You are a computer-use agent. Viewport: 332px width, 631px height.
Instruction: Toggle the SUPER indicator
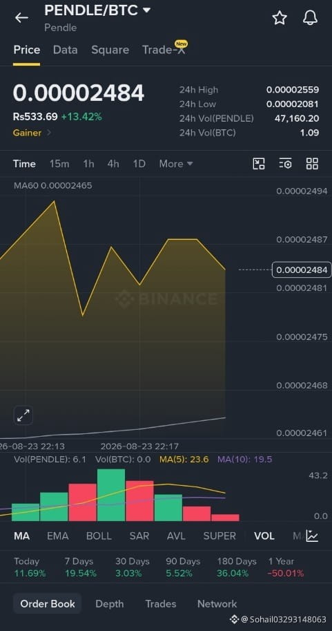pos(219,536)
